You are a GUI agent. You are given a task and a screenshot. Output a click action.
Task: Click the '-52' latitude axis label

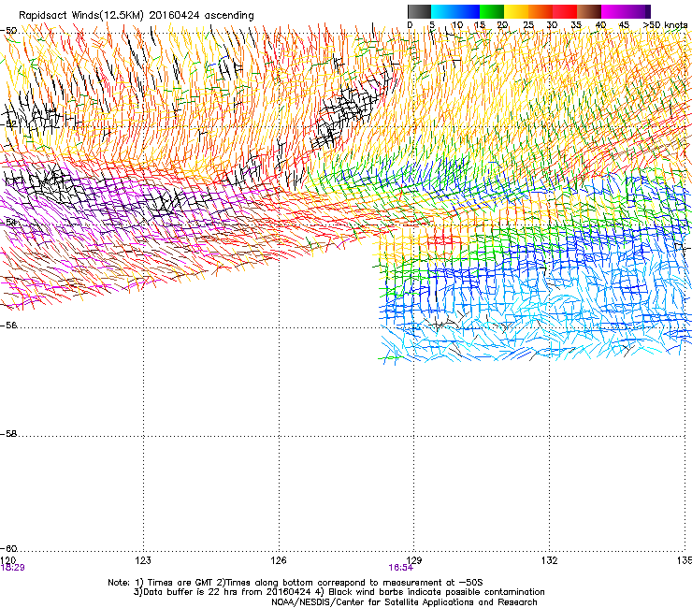click(8, 124)
